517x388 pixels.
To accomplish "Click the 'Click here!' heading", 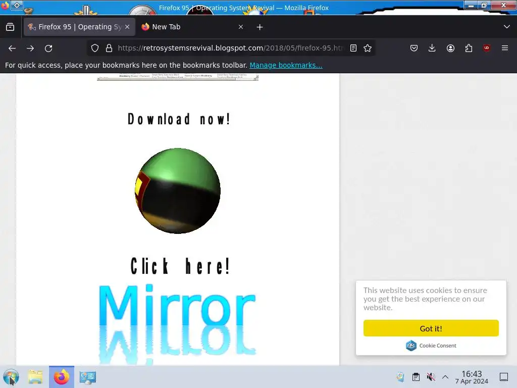I will pyautogui.click(x=180, y=266).
